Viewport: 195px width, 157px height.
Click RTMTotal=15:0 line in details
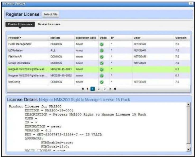coord(55,147)
